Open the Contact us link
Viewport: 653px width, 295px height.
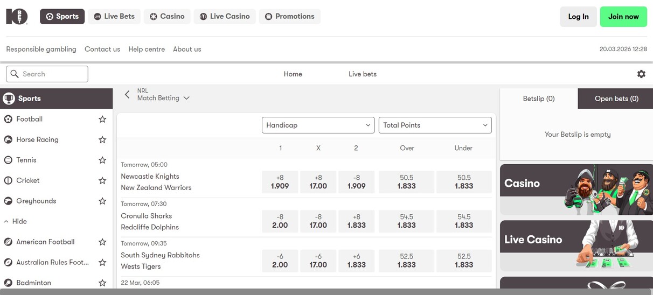(102, 49)
